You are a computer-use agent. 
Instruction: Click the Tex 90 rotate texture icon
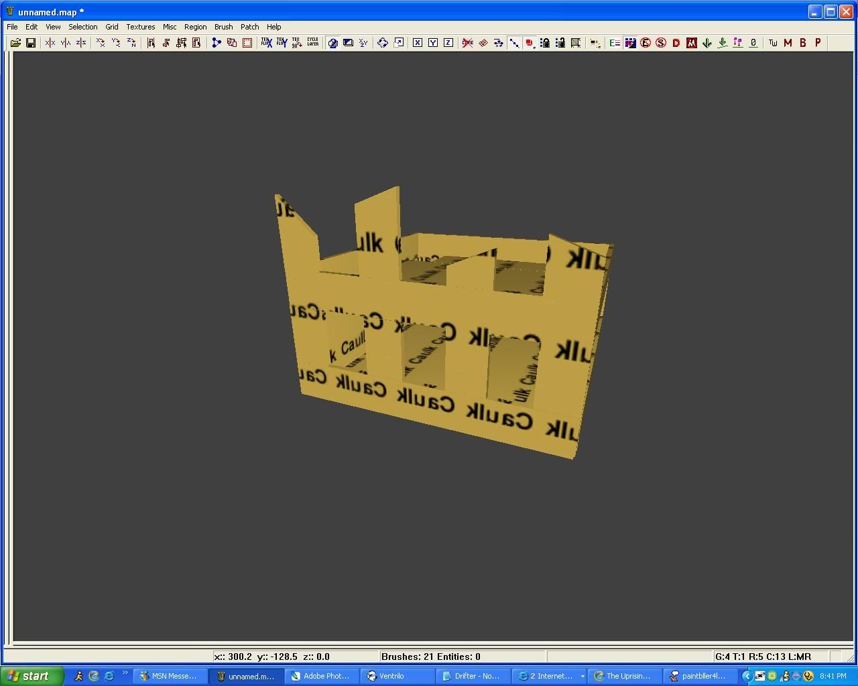(297, 43)
